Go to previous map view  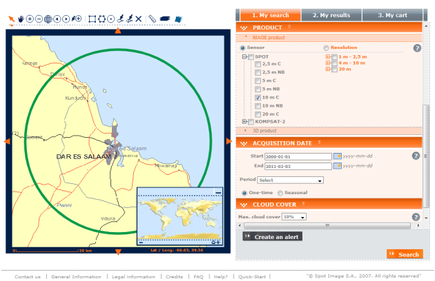point(57,19)
